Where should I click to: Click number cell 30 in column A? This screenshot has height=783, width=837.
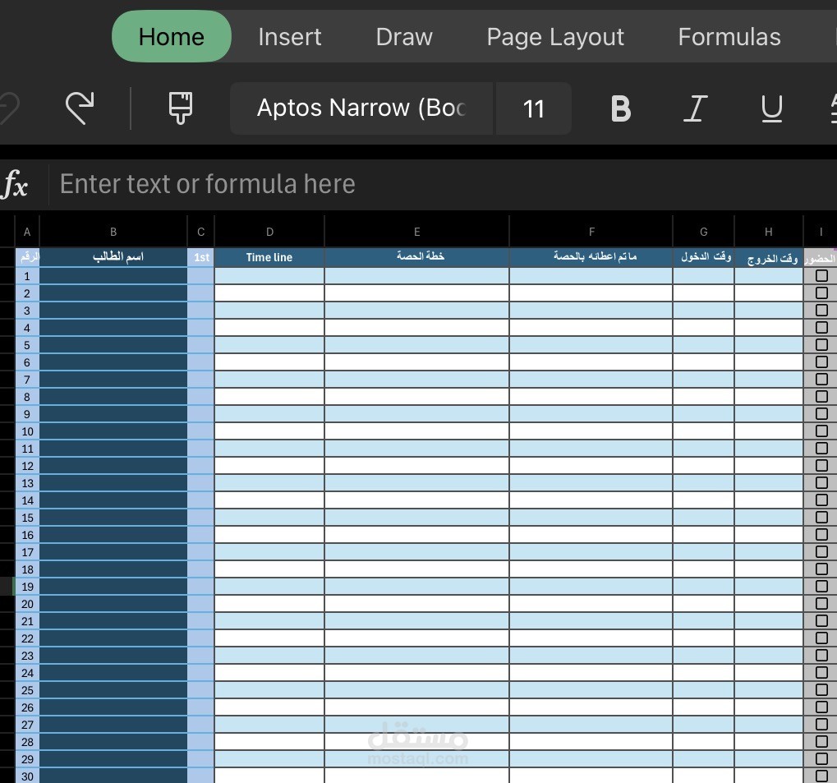[x=27, y=776]
